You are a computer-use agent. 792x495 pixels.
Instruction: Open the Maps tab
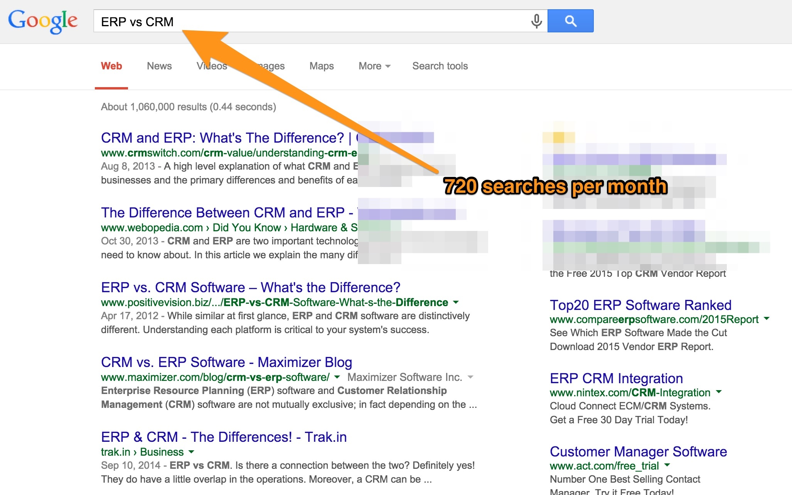click(x=321, y=66)
